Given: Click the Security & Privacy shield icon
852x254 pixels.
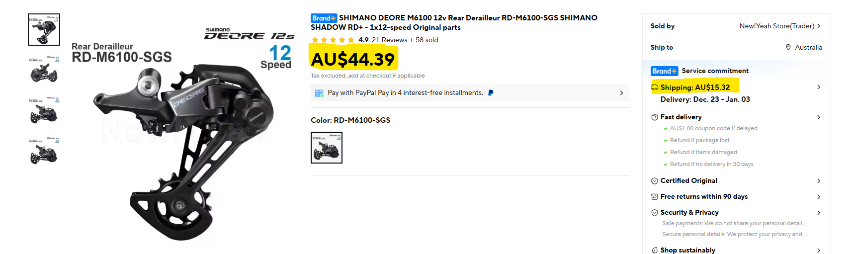Looking at the screenshot, I should [655, 213].
